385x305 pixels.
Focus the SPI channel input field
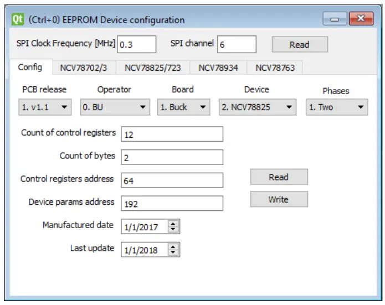click(x=237, y=44)
